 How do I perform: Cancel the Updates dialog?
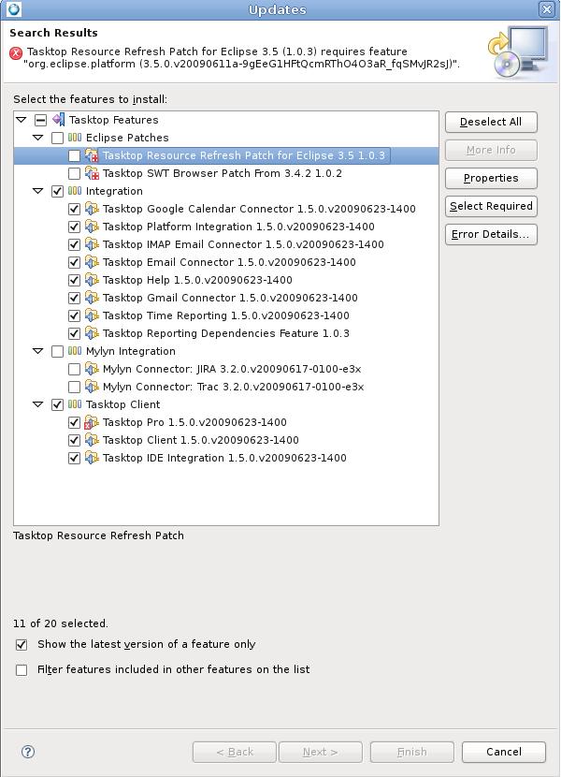click(504, 752)
